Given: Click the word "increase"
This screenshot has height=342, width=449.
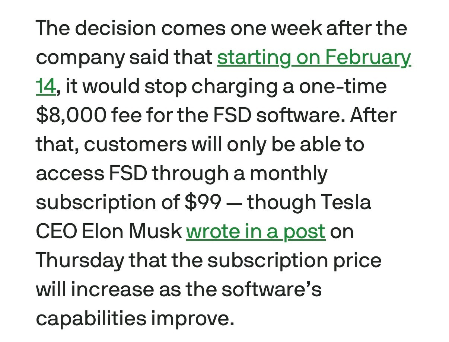Looking at the screenshot, I should pyautogui.click(x=112, y=290).
